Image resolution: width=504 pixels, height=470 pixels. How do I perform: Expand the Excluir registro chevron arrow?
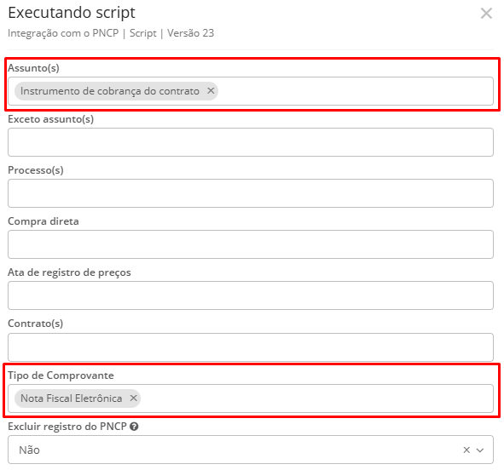coord(480,450)
